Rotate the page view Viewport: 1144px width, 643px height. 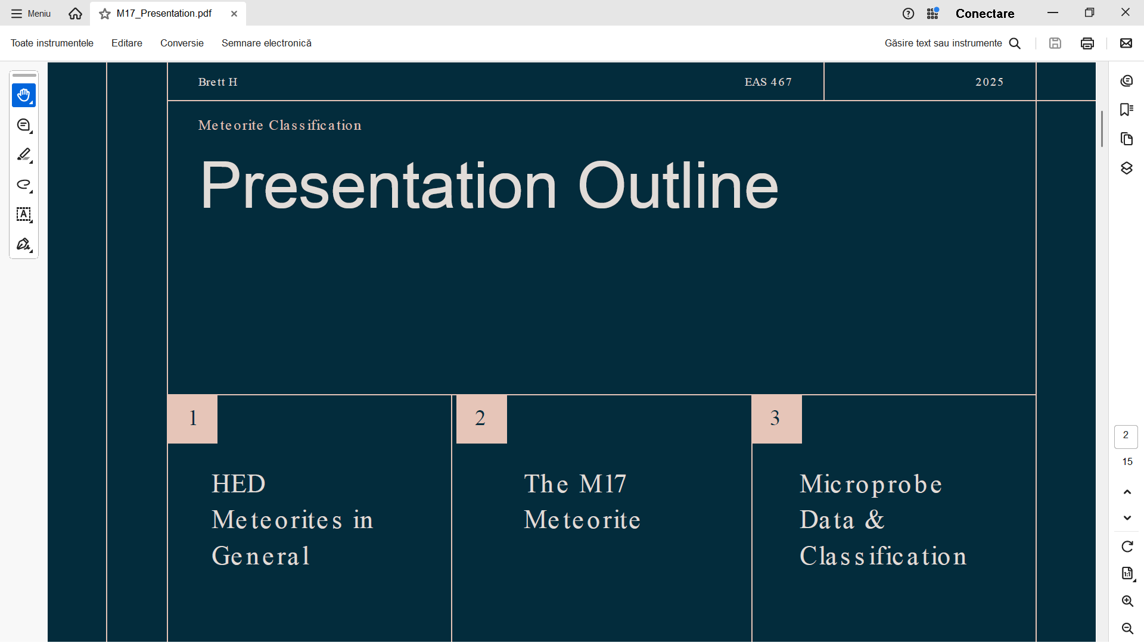pos(1127,547)
